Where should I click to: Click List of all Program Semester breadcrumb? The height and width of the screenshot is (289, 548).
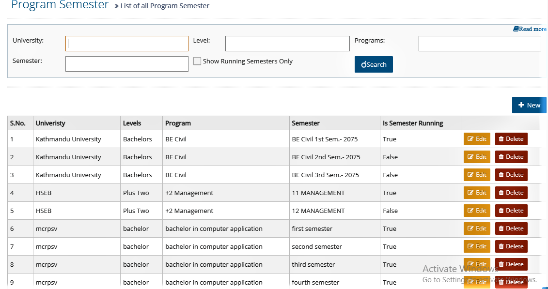point(165,6)
